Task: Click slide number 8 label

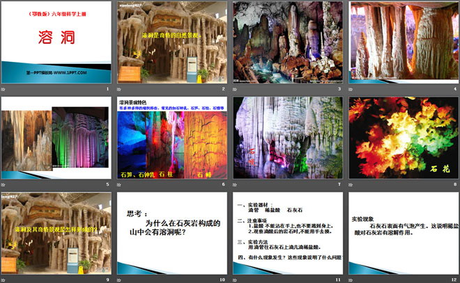Action: point(455,184)
